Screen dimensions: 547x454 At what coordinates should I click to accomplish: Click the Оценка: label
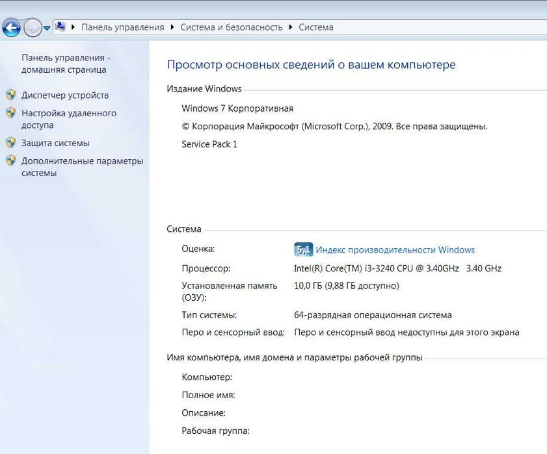(x=198, y=249)
